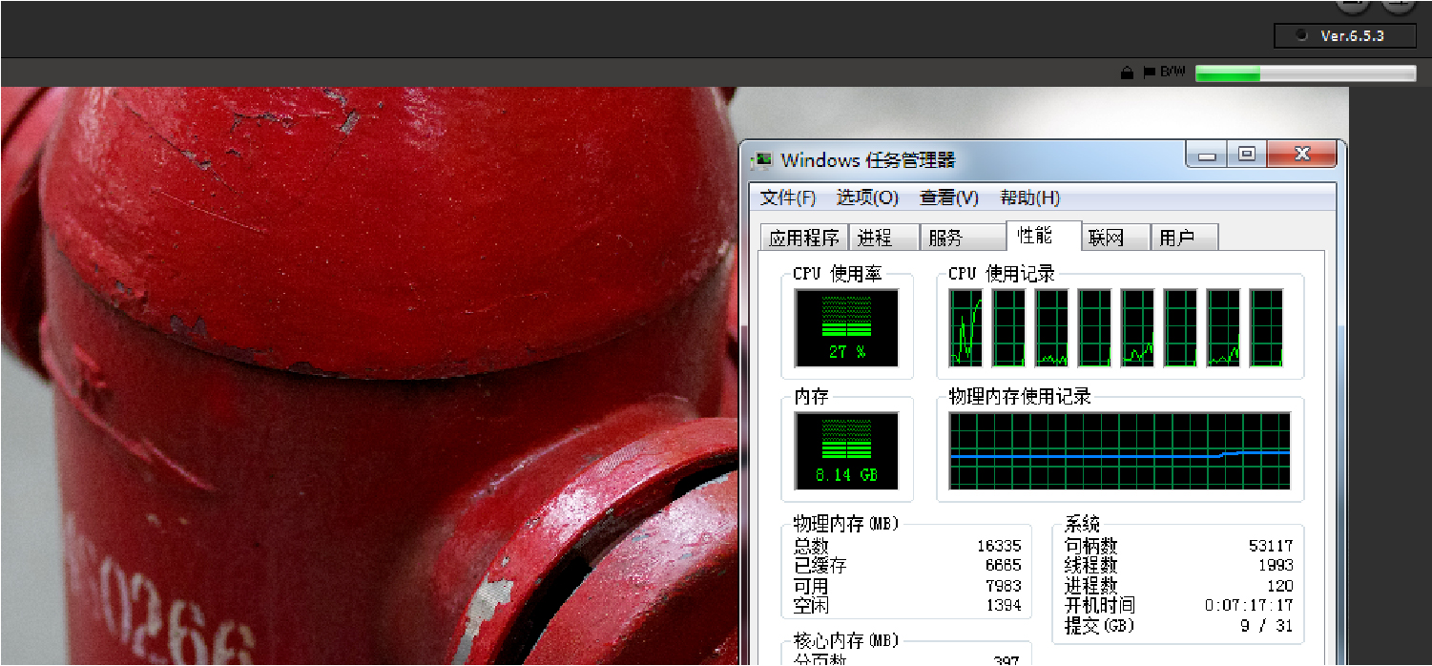
Task: Click the lock icon in the status strip
Action: [1127, 73]
